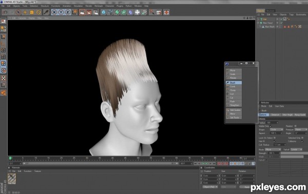The image size is (308, 194).
Task: Choose Move in the hair tools palette
Action: [x=234, y=70]
